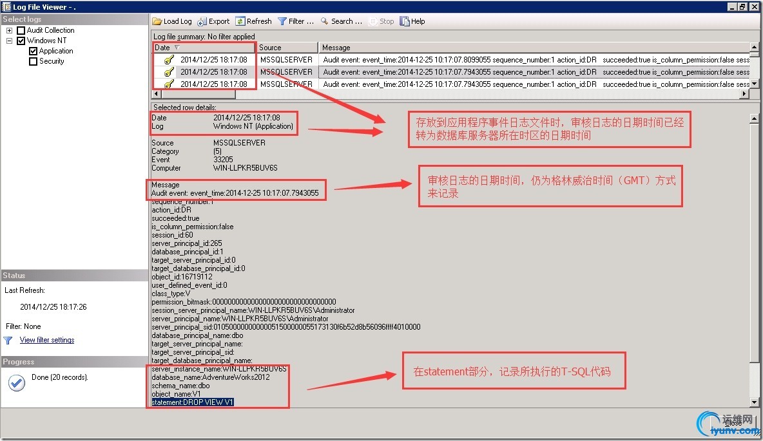Click the object_id:16719112 detail line
The height and width of the screenshot is (441, 763).
point(182,277)
